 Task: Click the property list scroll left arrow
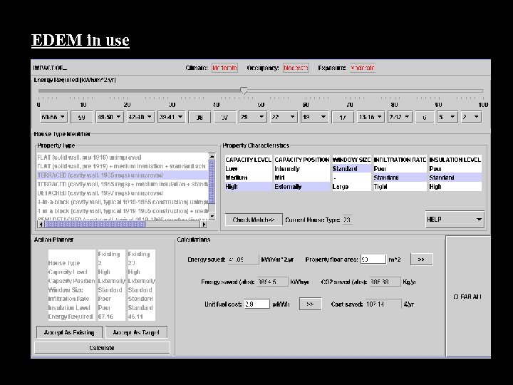pyautogui.click(x=41, y=225)
